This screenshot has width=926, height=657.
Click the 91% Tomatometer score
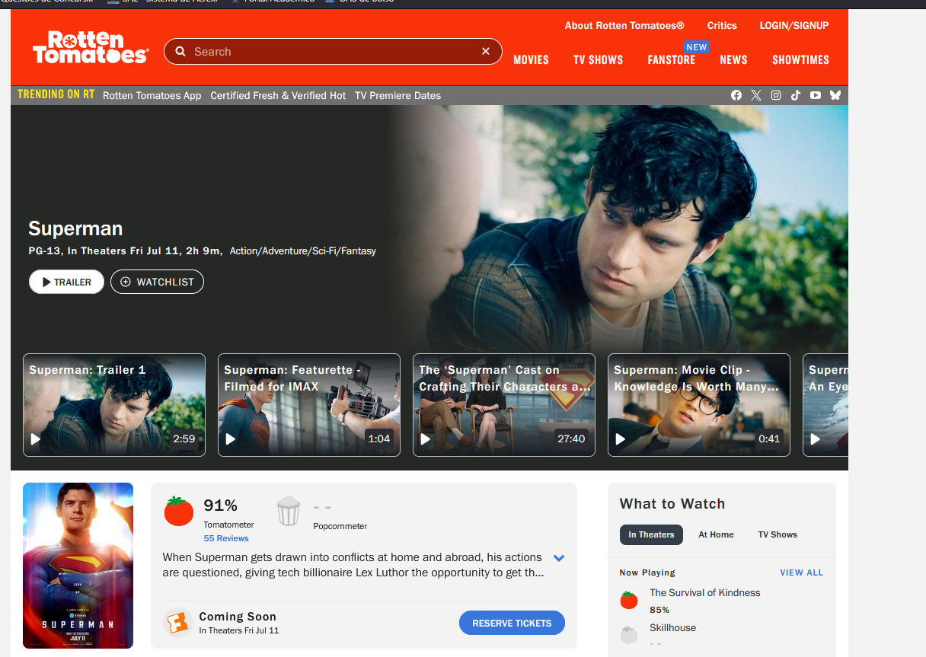coord(221,505)
